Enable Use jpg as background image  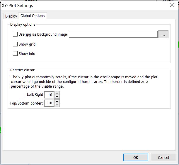coord(15,34)
